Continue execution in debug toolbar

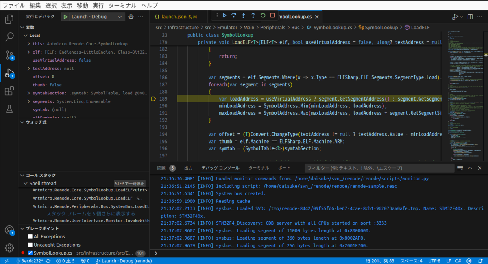tap(224, 15)
